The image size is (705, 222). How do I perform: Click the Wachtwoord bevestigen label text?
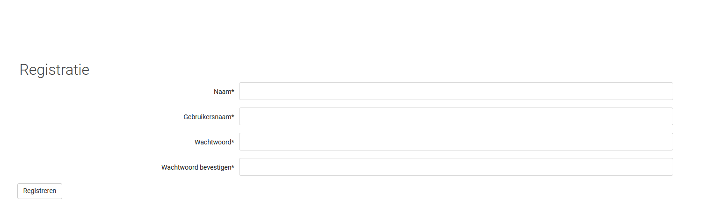(196, 167)
